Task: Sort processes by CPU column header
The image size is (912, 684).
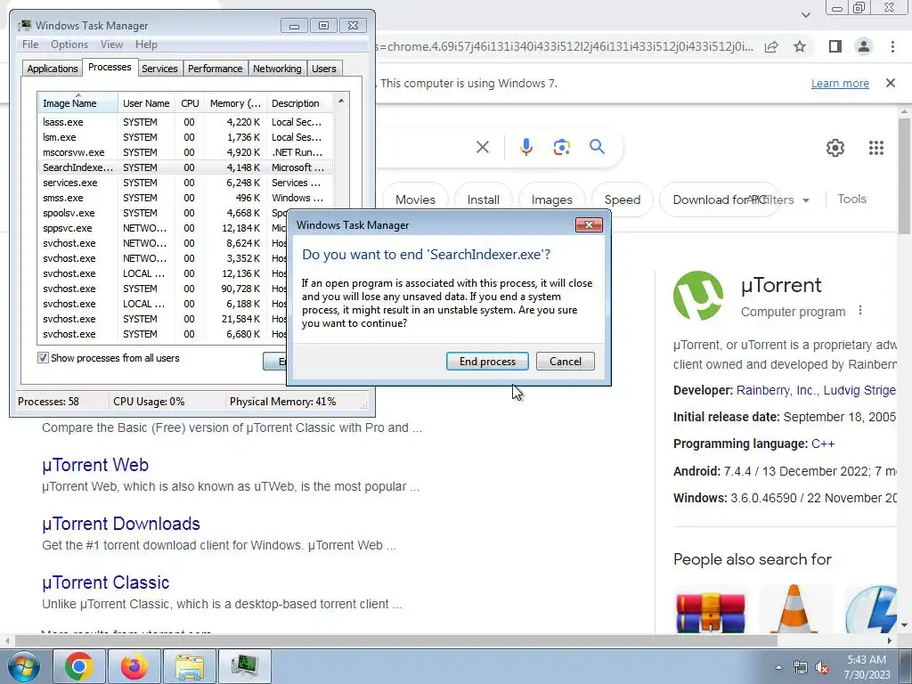Action: (x=191, y=103)
